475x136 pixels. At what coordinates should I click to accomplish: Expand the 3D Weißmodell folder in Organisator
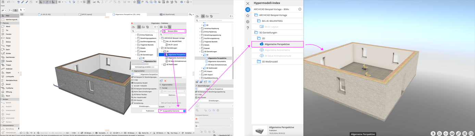(162, 64)
